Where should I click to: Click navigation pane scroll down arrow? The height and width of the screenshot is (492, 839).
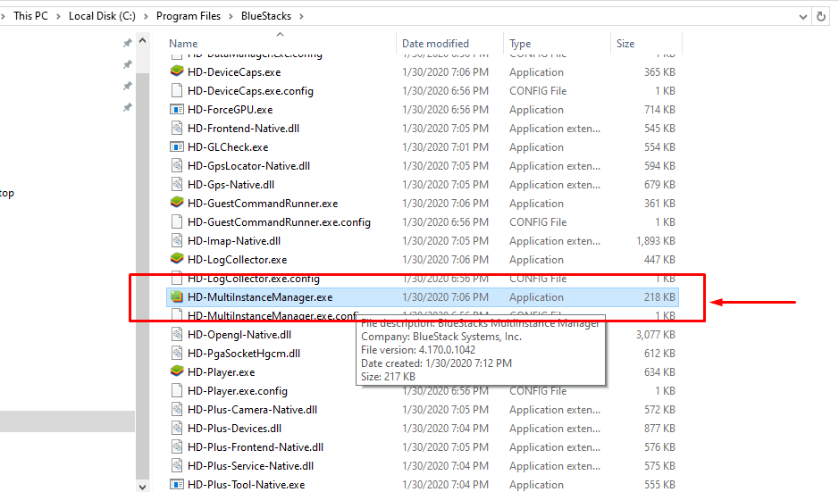[x=142, y=486]
